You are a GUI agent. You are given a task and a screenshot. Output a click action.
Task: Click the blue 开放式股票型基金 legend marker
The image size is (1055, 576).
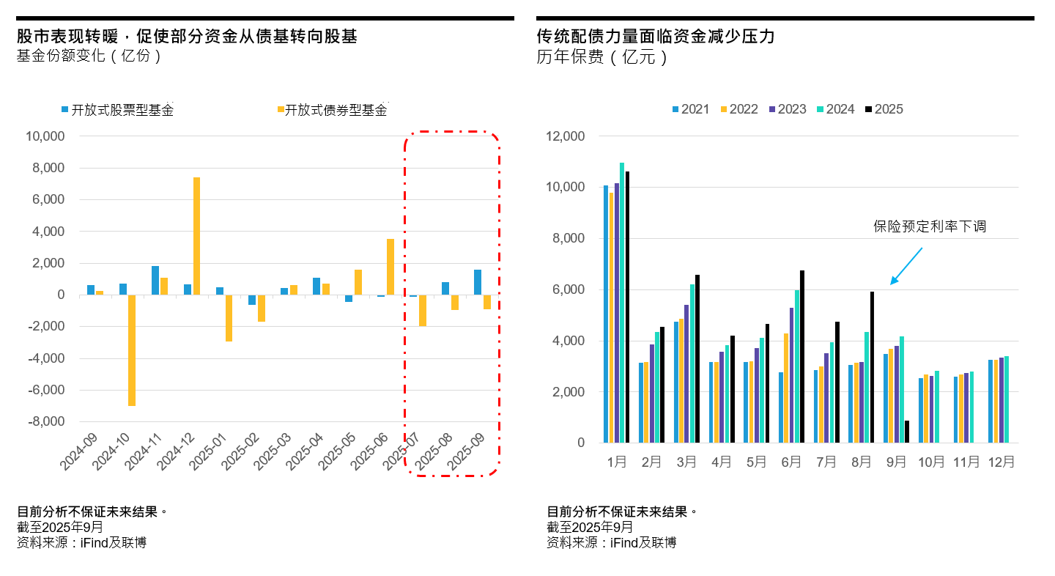coord(64,110)
